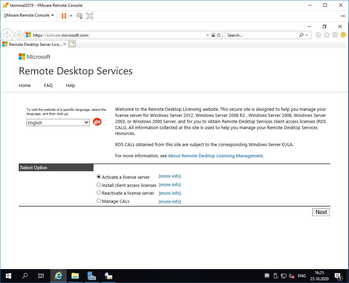This screenshot has width=349, height=283.
Task: Open the RD Licensing Manager taskbar icon
Action: 109,276
